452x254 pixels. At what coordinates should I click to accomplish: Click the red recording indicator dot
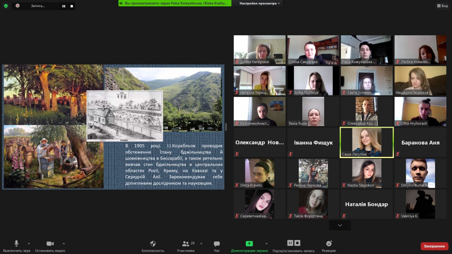pos(18,6)
